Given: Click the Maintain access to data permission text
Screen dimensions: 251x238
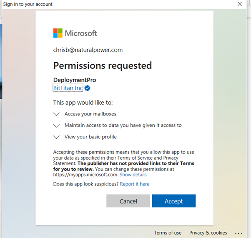Looking at the screenshot, I should click(x=123, y=125).
